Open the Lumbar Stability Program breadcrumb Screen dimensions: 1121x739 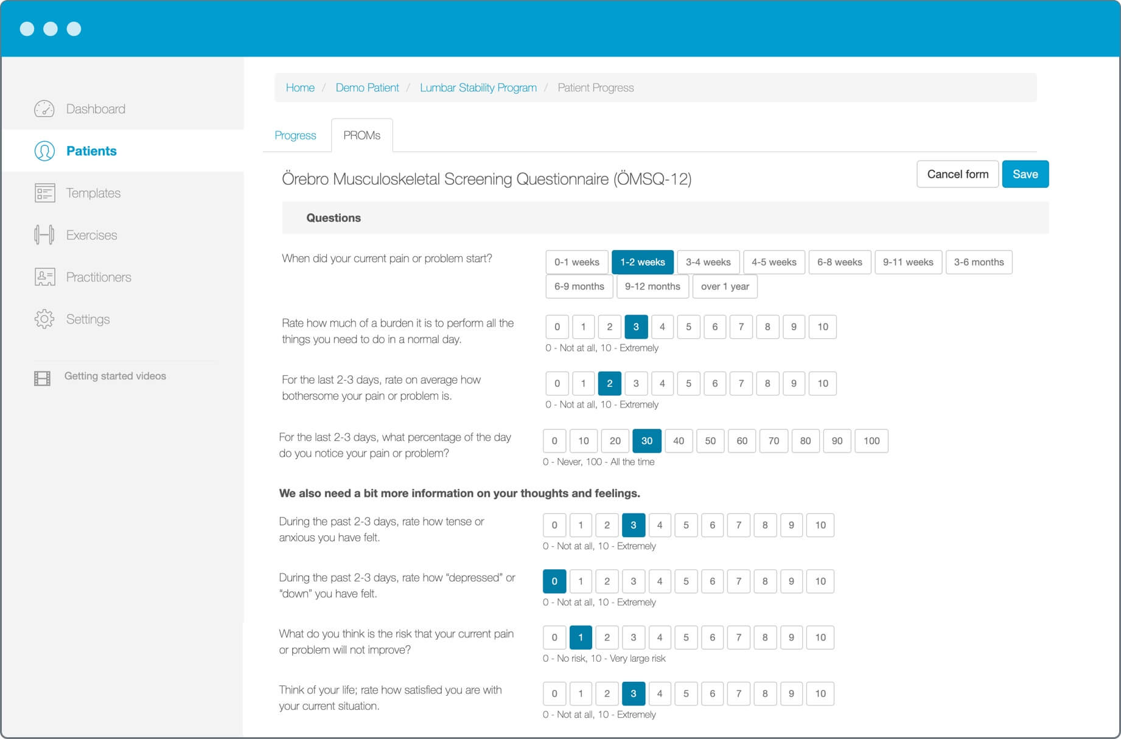coord(478,88)
